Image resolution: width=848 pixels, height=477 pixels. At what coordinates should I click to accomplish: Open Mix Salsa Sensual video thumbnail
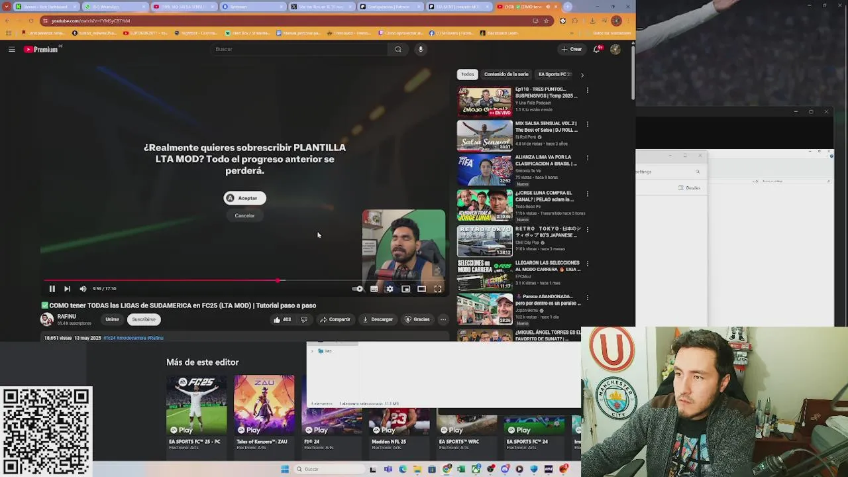click(x=484, y=135)
